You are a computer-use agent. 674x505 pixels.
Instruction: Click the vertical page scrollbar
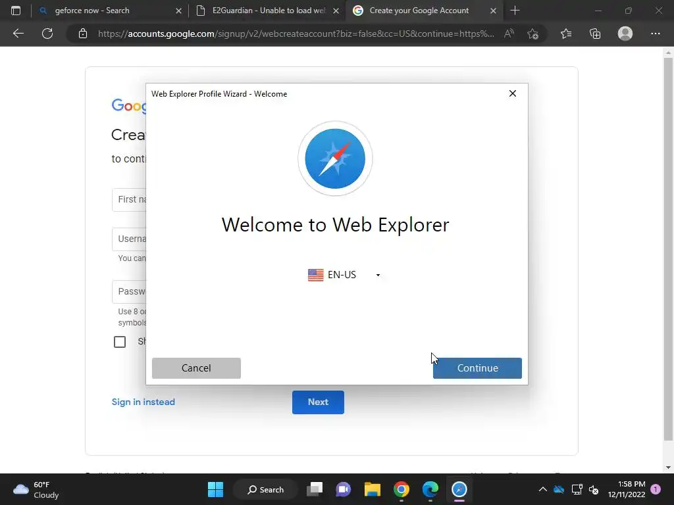click(x=668, y=249)
